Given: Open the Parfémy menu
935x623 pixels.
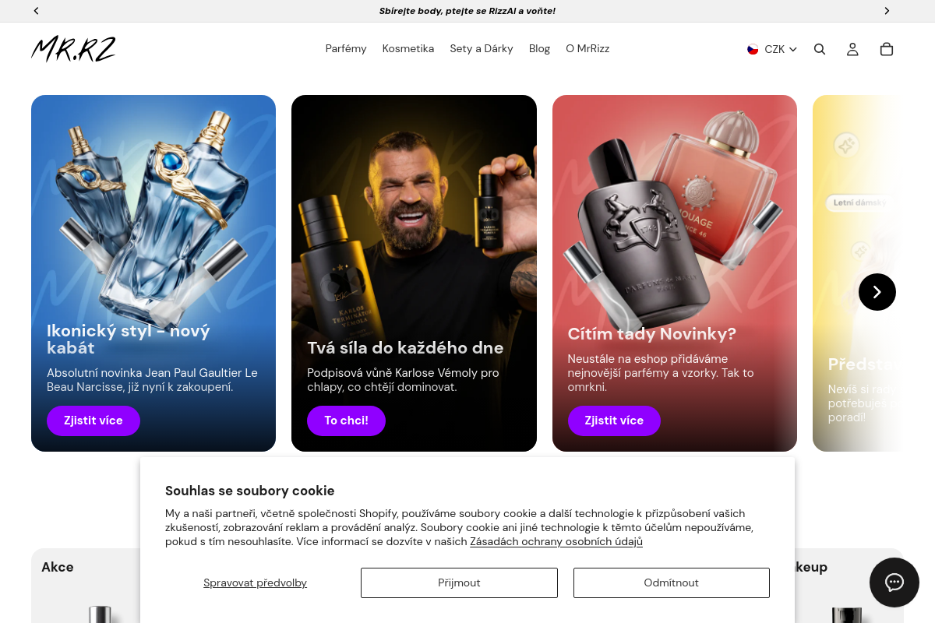Looking at the screenshot, I should [346, 48].
